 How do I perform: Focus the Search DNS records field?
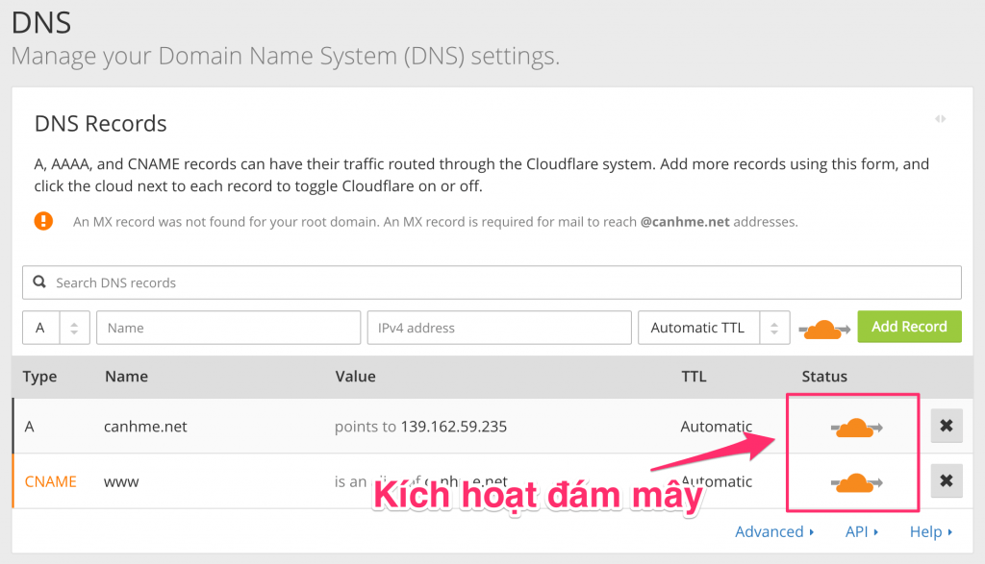click(x=500, y=282)
